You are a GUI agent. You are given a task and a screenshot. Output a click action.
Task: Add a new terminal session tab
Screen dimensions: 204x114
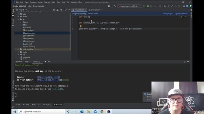[45, 62]
